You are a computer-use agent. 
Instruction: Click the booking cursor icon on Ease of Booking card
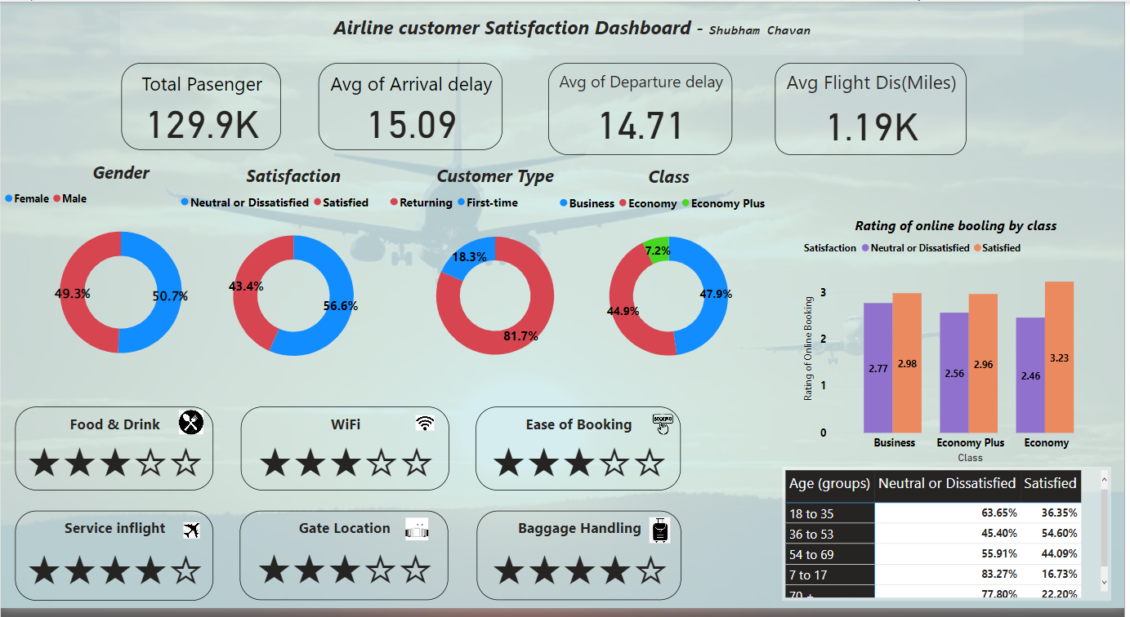point(662,423)
